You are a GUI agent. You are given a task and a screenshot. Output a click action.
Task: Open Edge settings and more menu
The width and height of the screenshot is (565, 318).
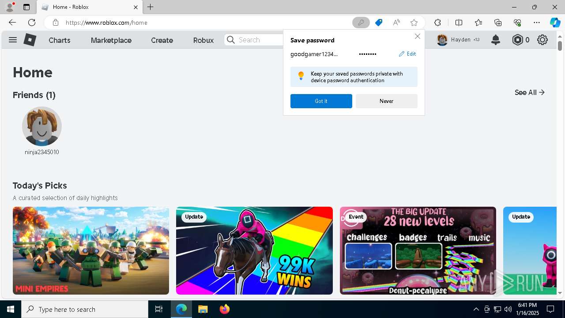coord(537,23)
